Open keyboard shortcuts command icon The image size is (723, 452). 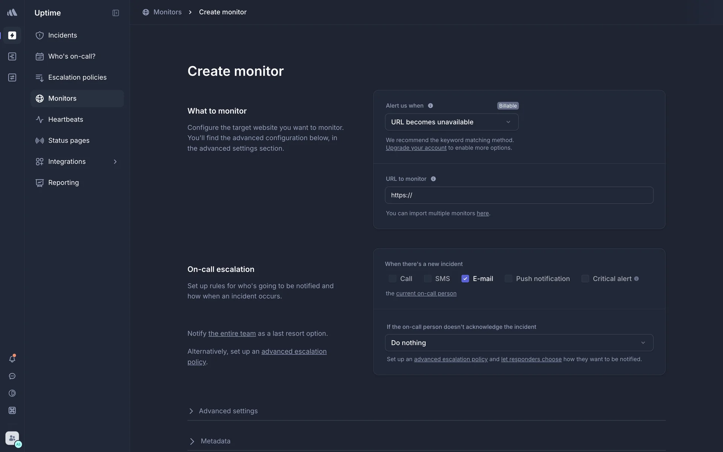pos(12,411)
